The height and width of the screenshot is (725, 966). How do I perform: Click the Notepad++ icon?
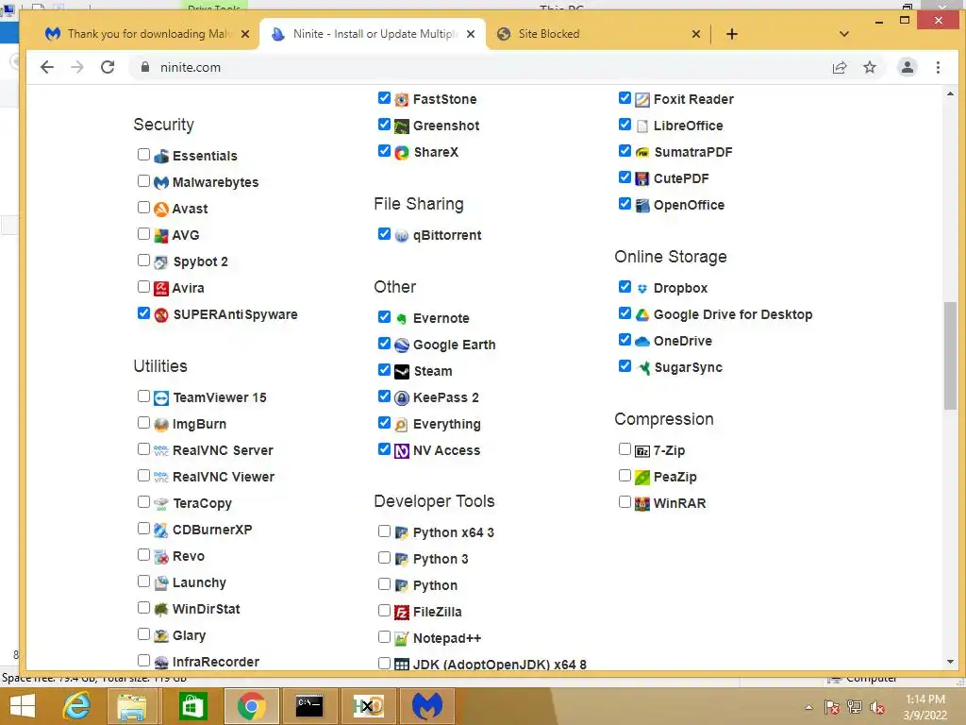(x=402, y=639)
